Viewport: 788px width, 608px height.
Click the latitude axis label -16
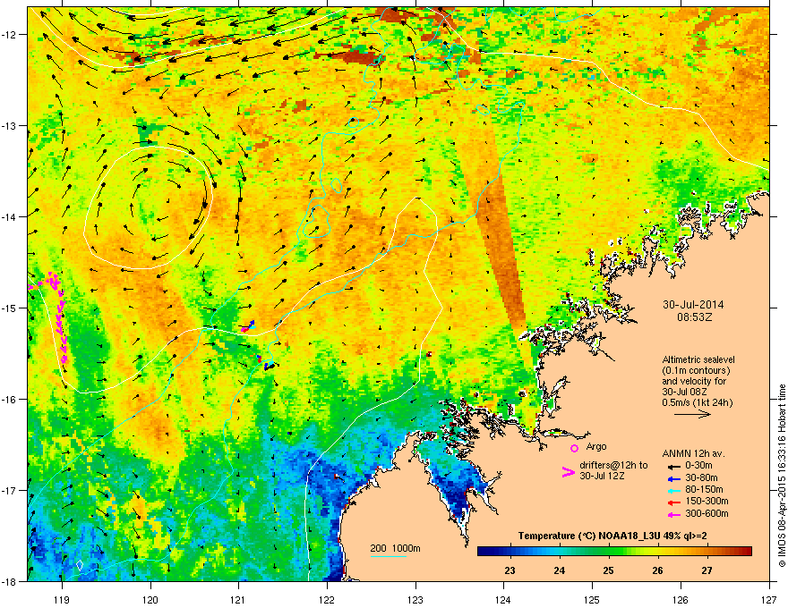tap(11, 400)
